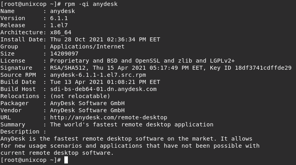Click the Build Date value Tue 13 Apr 2021
Viewport: 296px width, 165px height.
105,82
